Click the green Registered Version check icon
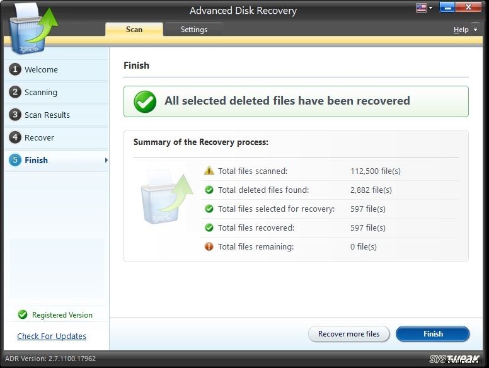The width and height of the screenshot is (489, 368). pyautogui.click(x=23, y=315)
